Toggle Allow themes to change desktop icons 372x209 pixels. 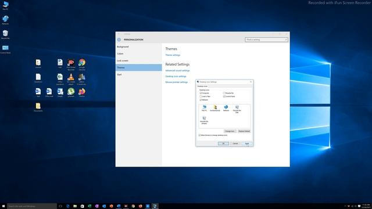pyautogui.click(x=199, y=135)
